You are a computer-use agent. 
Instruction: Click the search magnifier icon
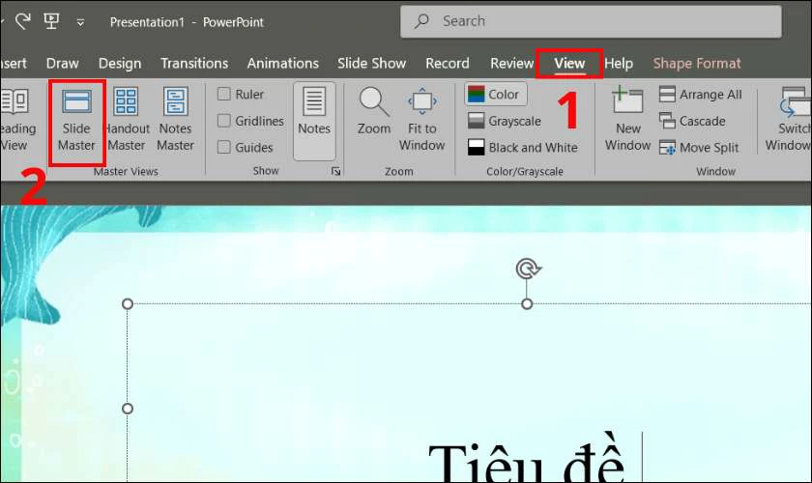pos(421,21)
